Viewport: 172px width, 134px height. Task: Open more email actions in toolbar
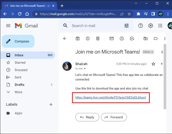point(165,39)
